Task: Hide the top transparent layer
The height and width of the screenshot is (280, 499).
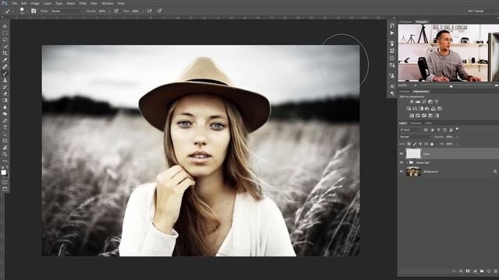Action: pos(402,154)
